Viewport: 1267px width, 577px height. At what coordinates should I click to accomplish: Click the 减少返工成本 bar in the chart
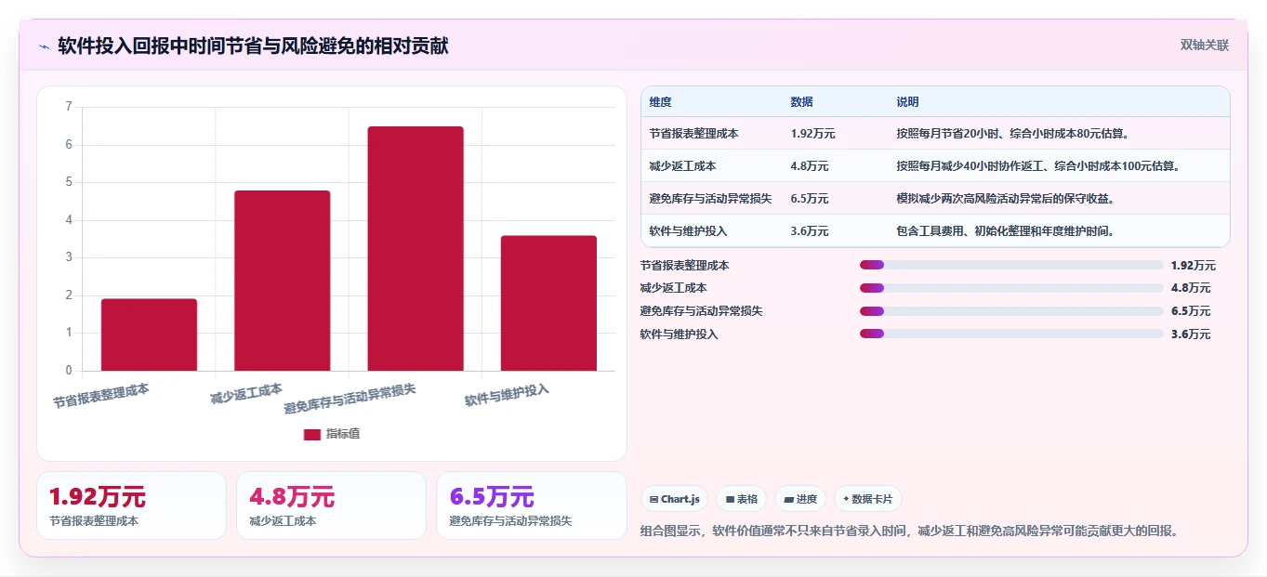click(282, 281)
